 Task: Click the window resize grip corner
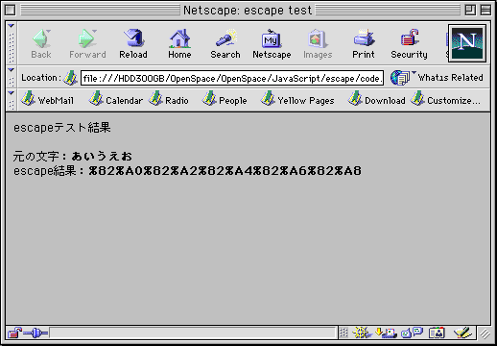click(x=485, y=334)
